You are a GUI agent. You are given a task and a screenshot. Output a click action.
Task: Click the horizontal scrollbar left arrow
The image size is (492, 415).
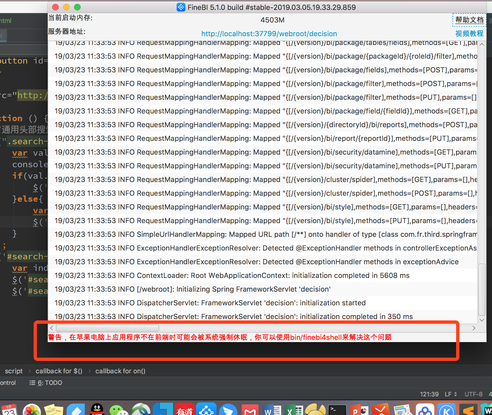(x=52, y=328)
